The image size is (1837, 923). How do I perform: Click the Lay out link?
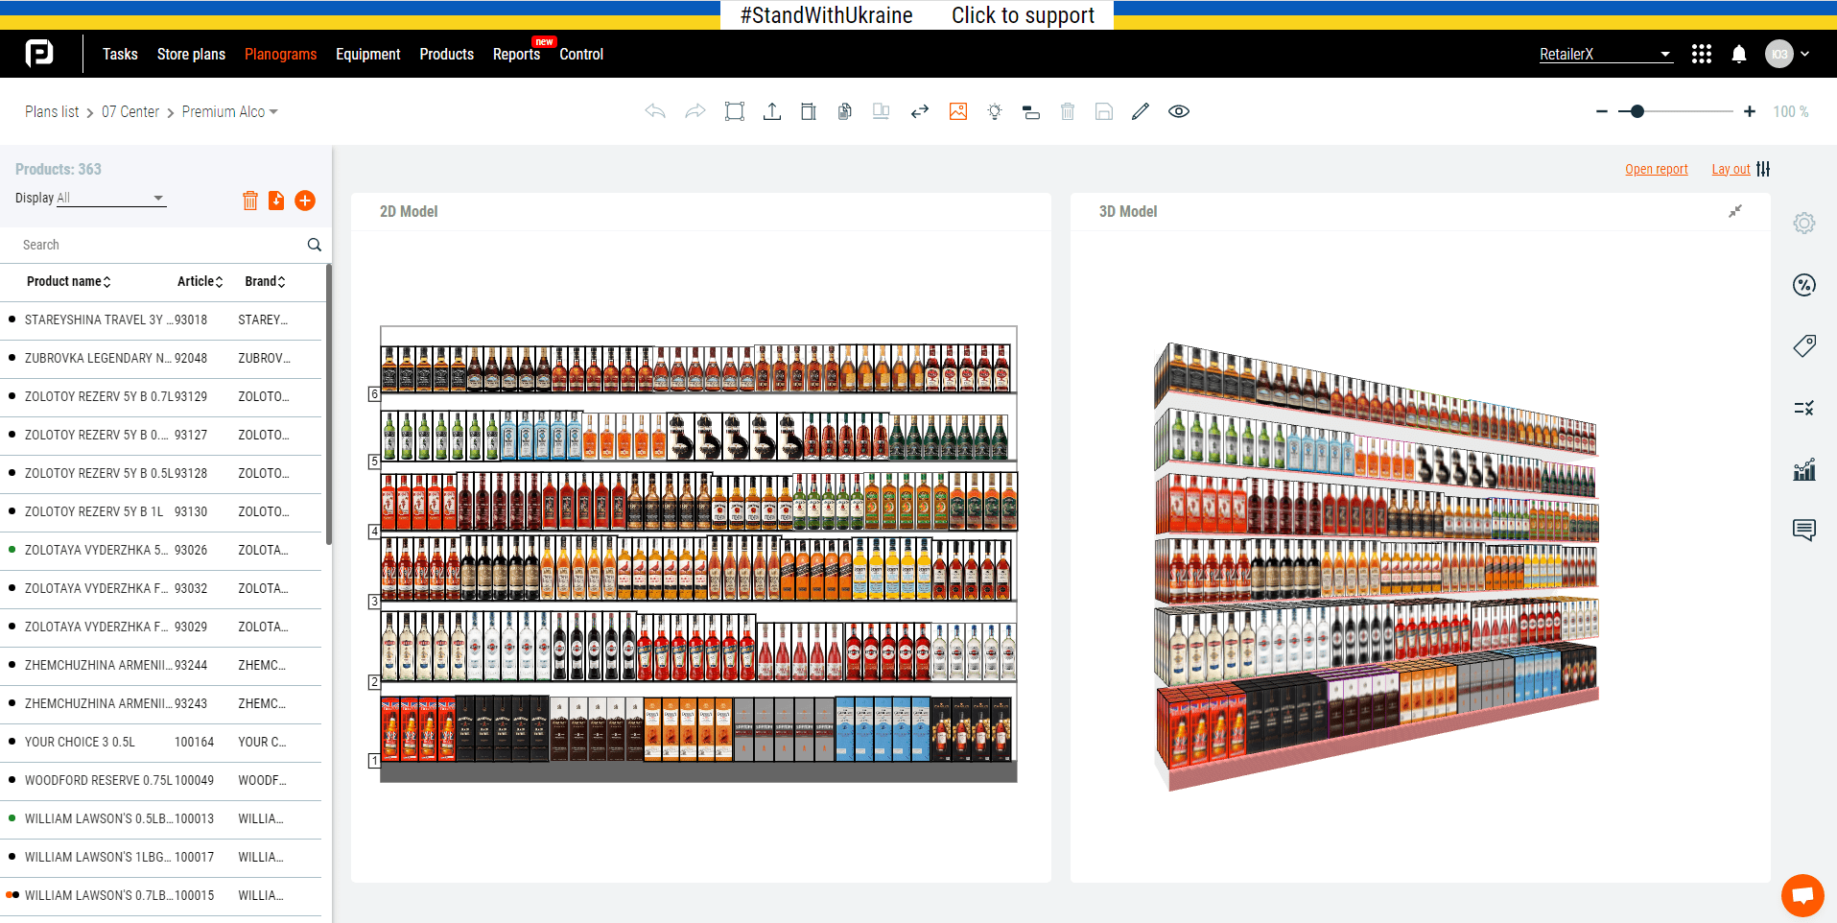[x=1731, y=170]
